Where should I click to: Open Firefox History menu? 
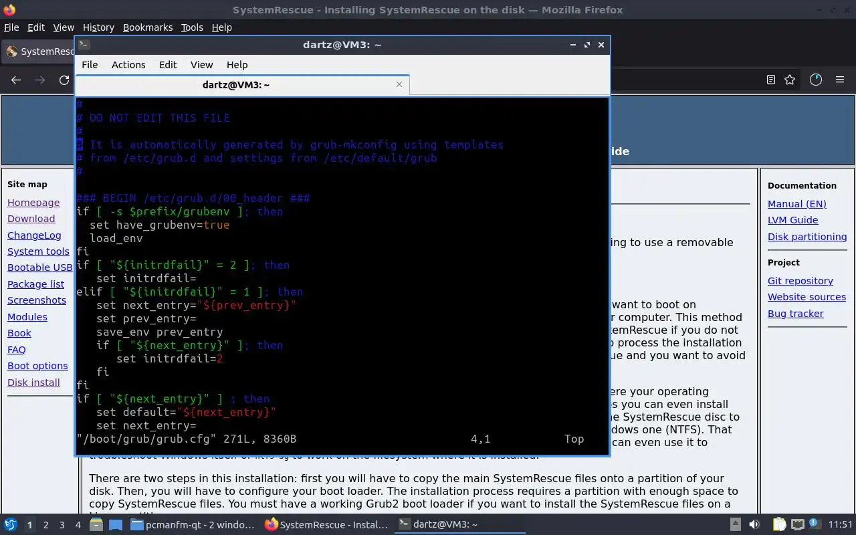(98, 27)
